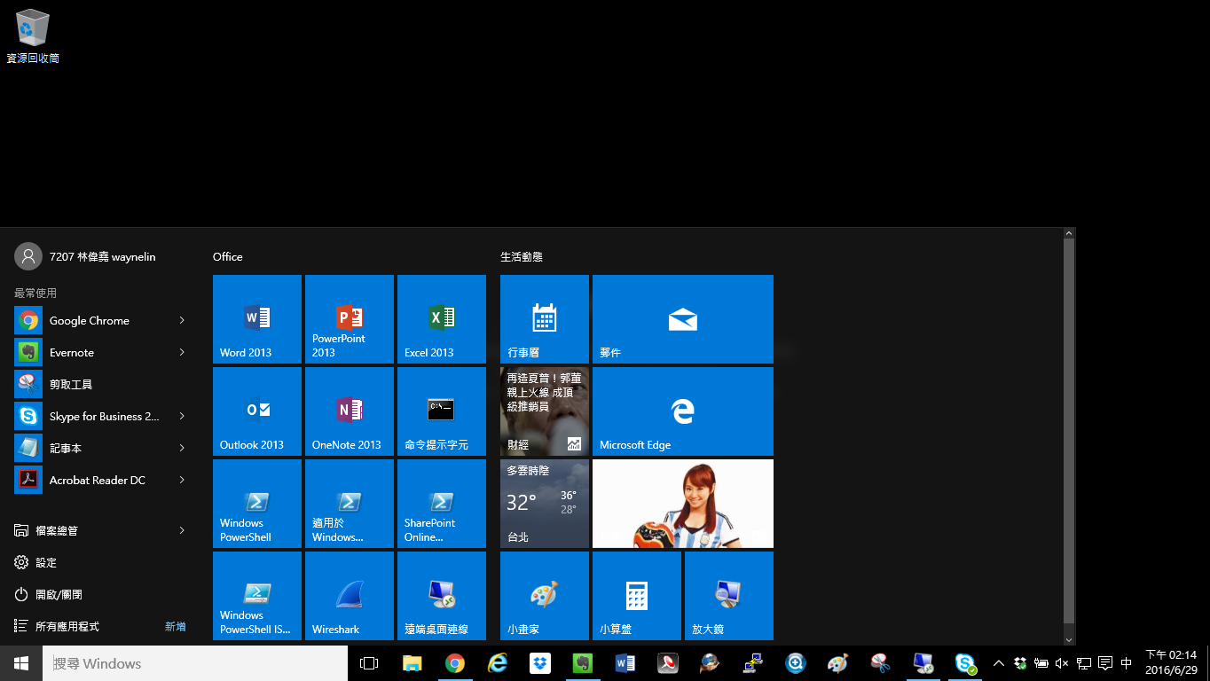Open the 適用於 Windows... PowerShell tile

coord(350,504)
